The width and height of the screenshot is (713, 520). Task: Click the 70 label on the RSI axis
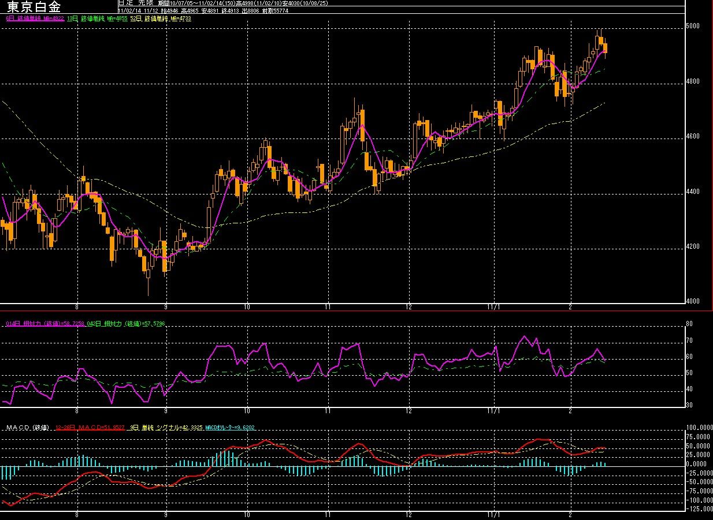(x=689, y=341)
